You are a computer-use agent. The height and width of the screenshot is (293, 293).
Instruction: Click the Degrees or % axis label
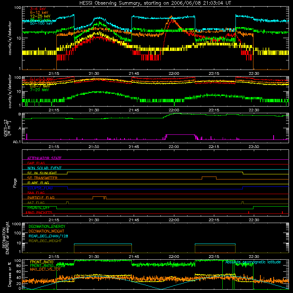point(10,274)
